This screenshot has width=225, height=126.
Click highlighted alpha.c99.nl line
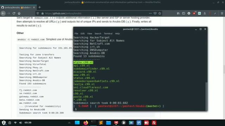click(x=83, y=62)
